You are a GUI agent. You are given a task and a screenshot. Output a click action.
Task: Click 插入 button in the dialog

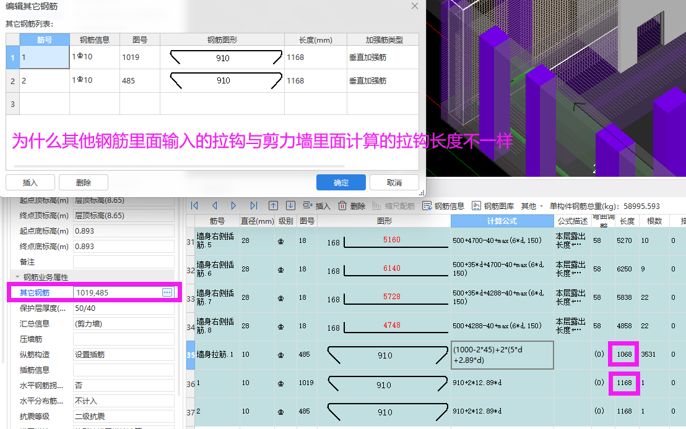(x=30, y=182)
